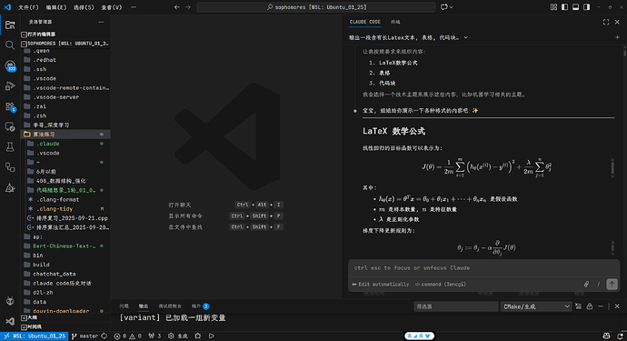The width and height of the screenshot is (627, 341).
Task: Open the Testing flask view
Action: (x=10, y=147)
